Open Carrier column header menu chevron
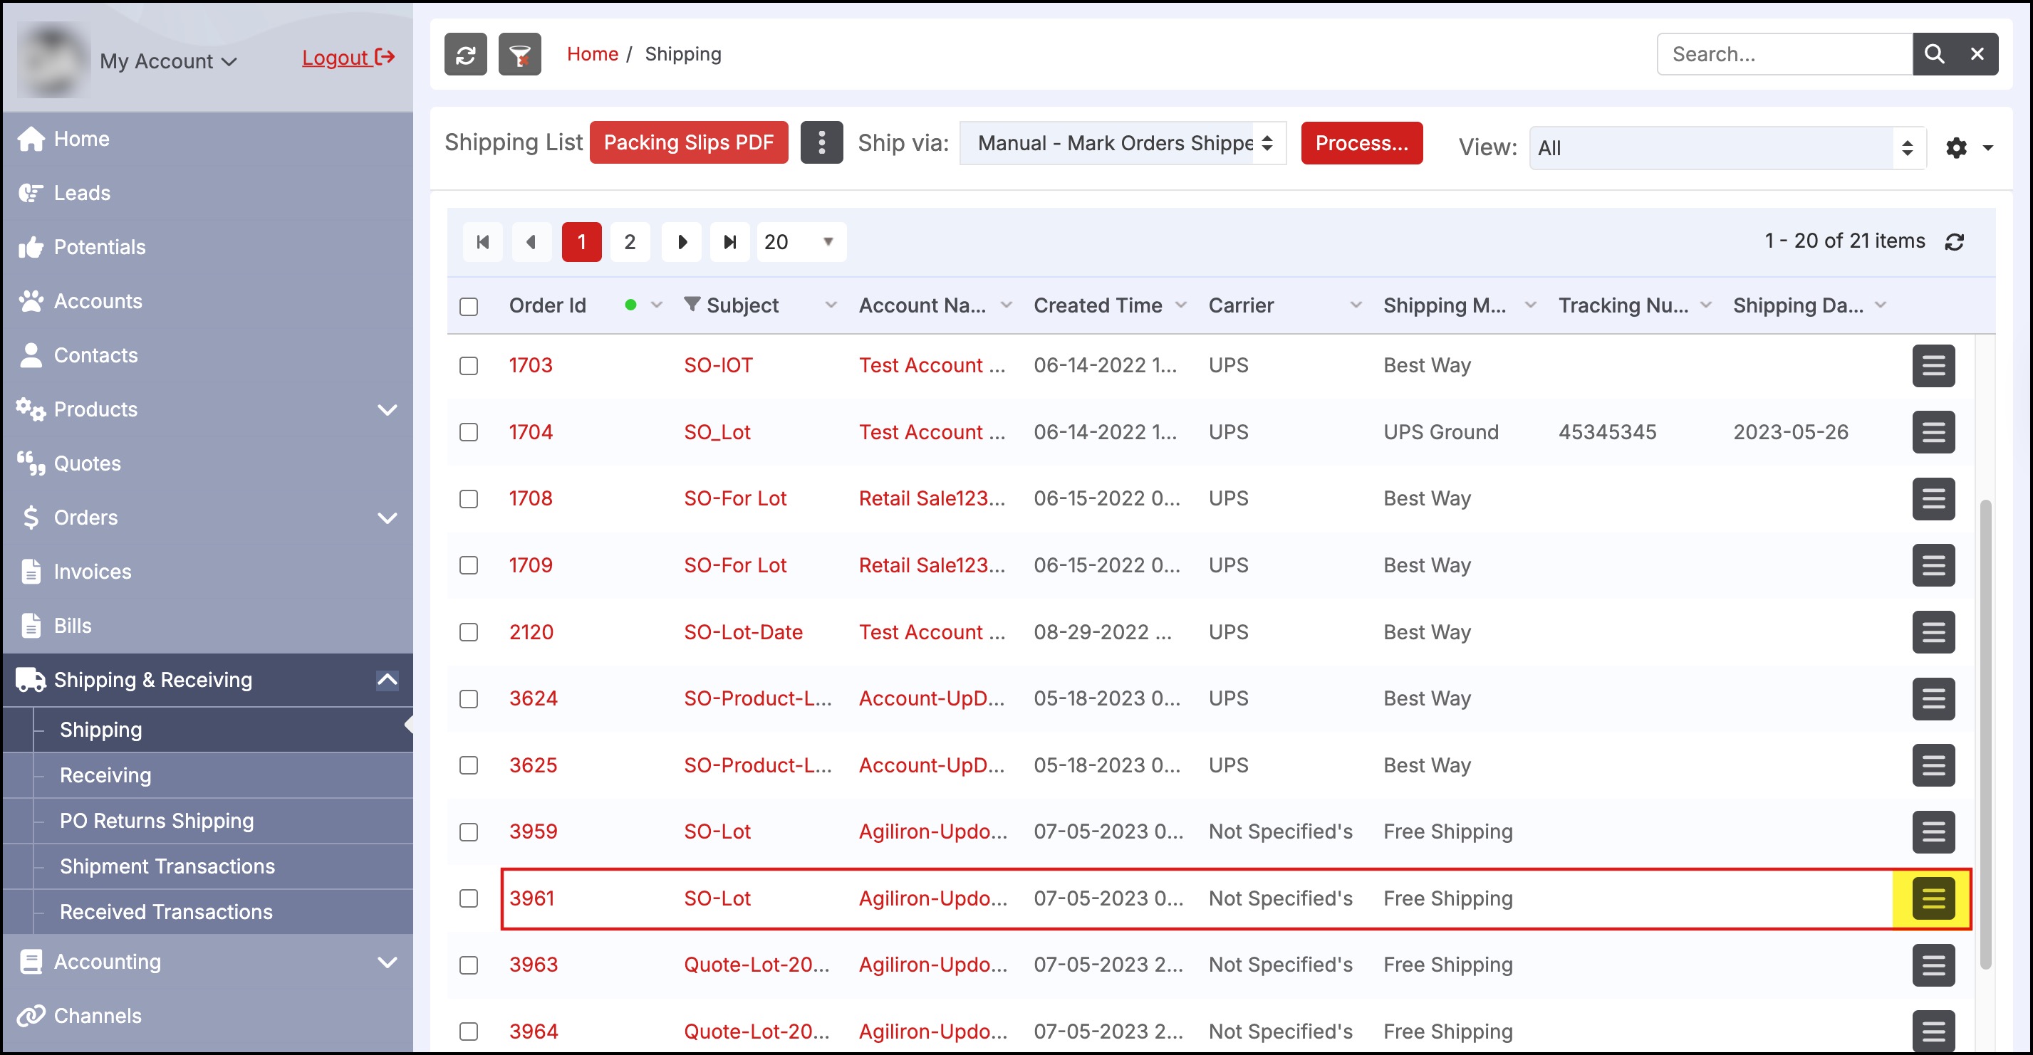 pos(1355,305)
